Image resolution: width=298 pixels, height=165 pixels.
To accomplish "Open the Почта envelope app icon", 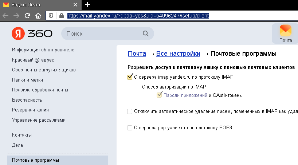I will (x=286, y=33).
